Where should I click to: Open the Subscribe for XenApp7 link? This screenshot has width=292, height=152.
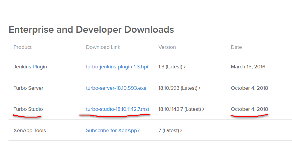113,130
